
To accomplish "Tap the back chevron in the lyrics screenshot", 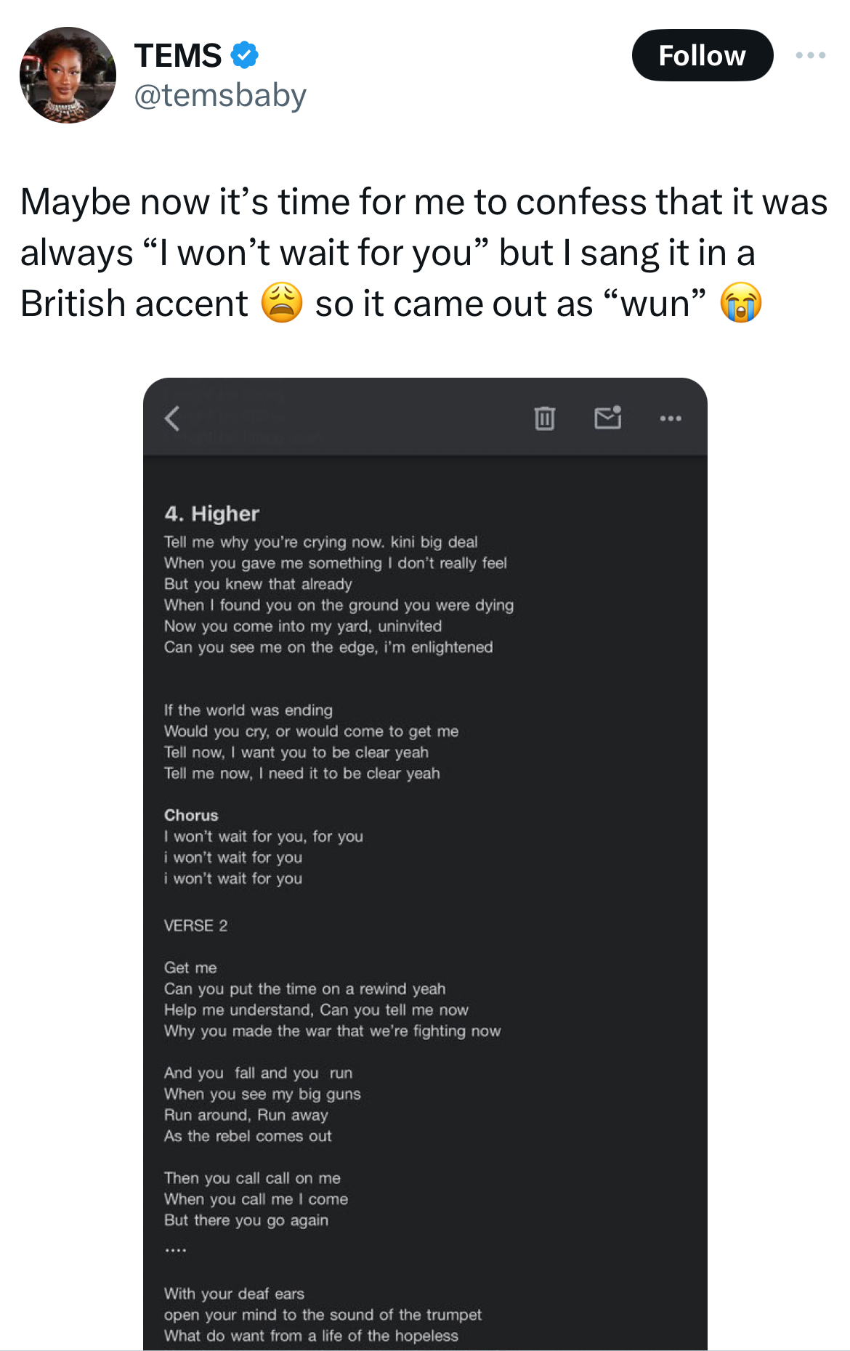I will 172,418.
